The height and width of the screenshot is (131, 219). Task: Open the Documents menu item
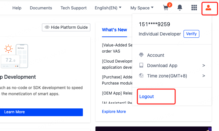41,8
